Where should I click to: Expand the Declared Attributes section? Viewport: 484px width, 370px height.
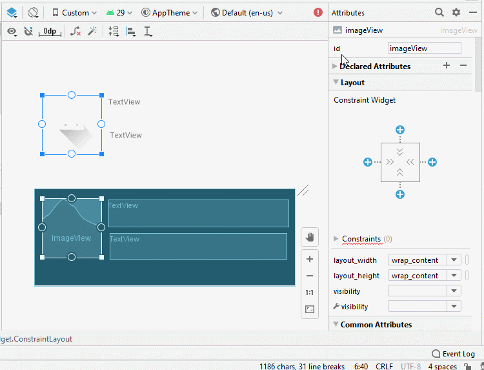334,66
